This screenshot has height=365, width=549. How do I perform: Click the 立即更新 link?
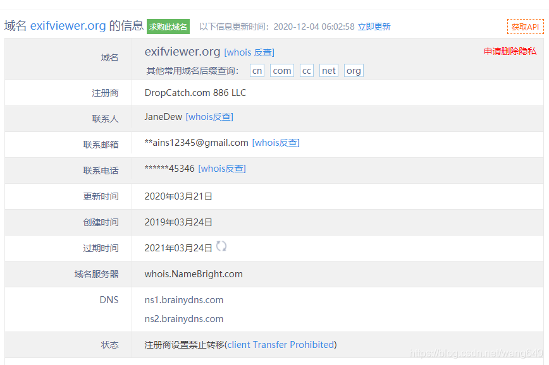374,27
